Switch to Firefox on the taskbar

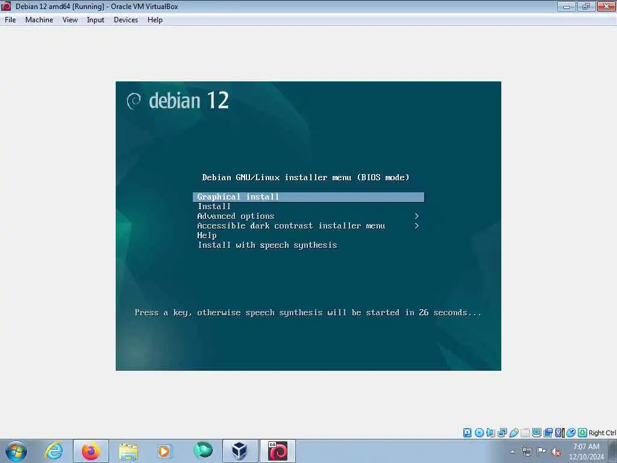tap(91, 451)
